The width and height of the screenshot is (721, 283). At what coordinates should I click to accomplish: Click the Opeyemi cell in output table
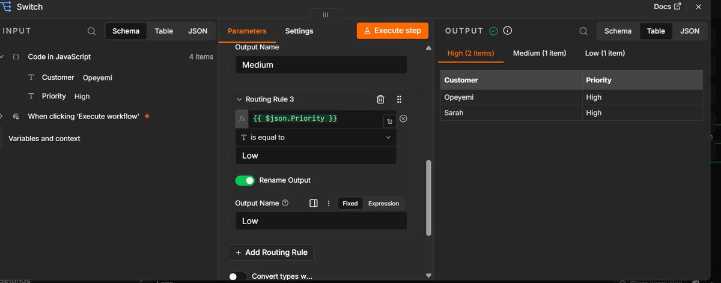(511, 97)
